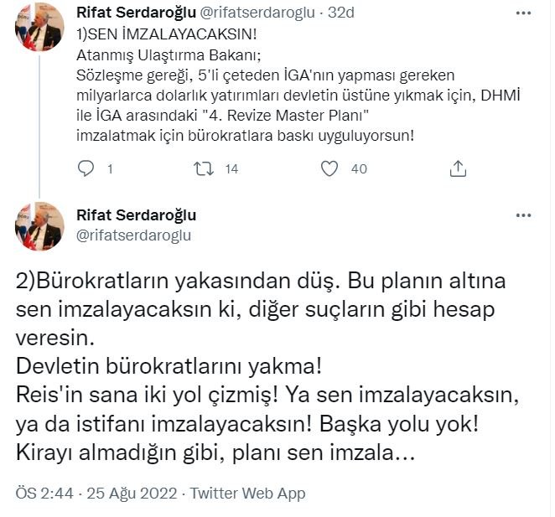Open the more options dots on the second tweet
This screenshot has height=517, width=555.
(523, 215)
